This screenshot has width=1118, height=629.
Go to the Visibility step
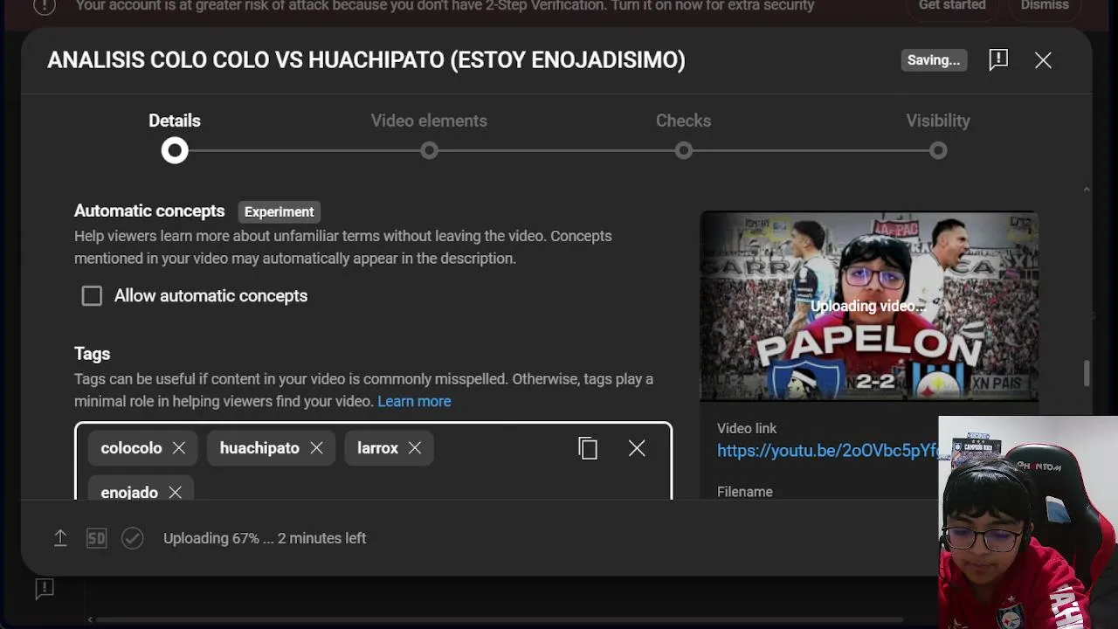click(938, 121)
